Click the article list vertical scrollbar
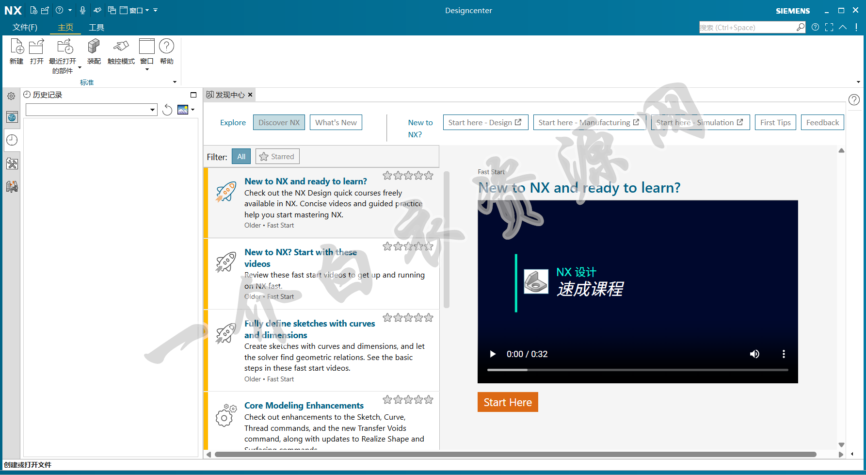The width and height of the screenshot is (866, 475). pyautogui.click(x=447, y=240)
